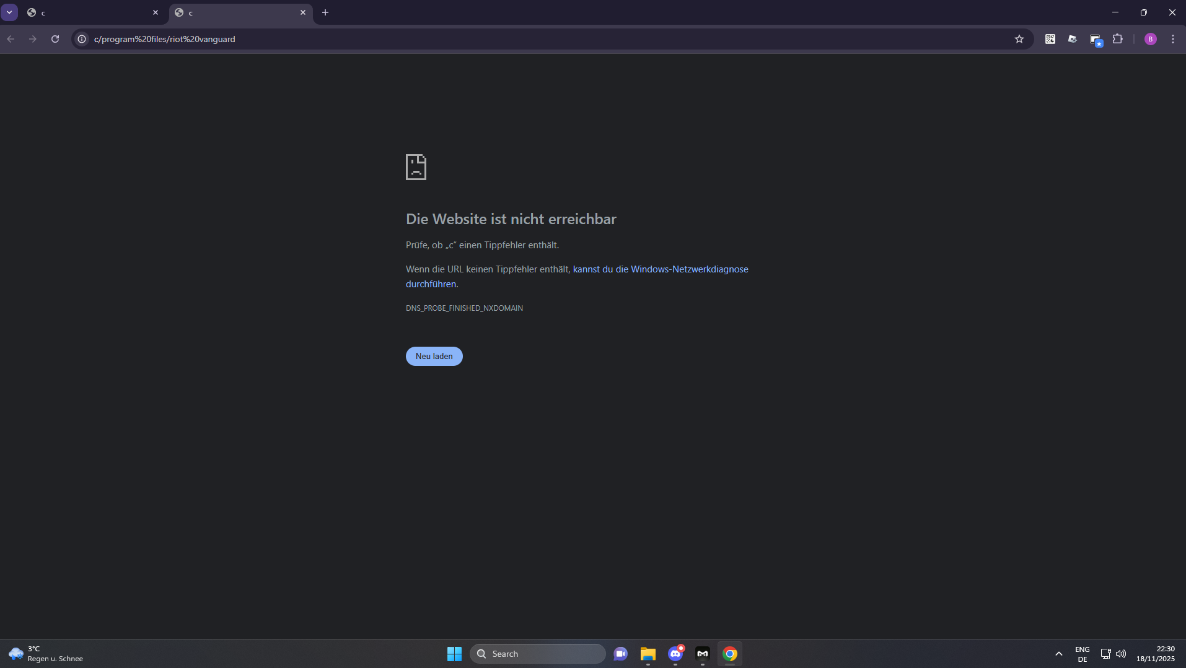Open the Windows Start menu
1186x668 pixels.
tap(454, 654)
